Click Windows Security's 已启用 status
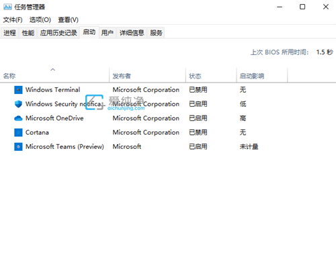 tap(198, 104)
